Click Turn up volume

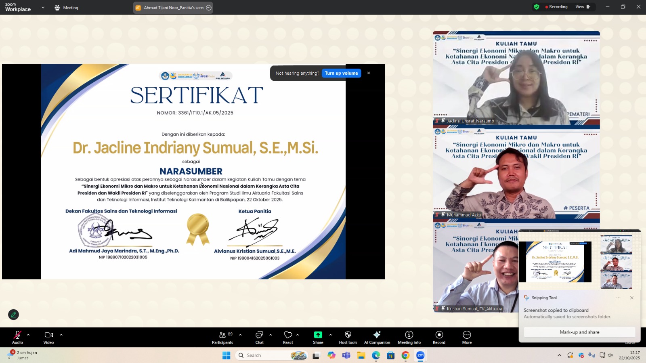[x=341, y=73]
